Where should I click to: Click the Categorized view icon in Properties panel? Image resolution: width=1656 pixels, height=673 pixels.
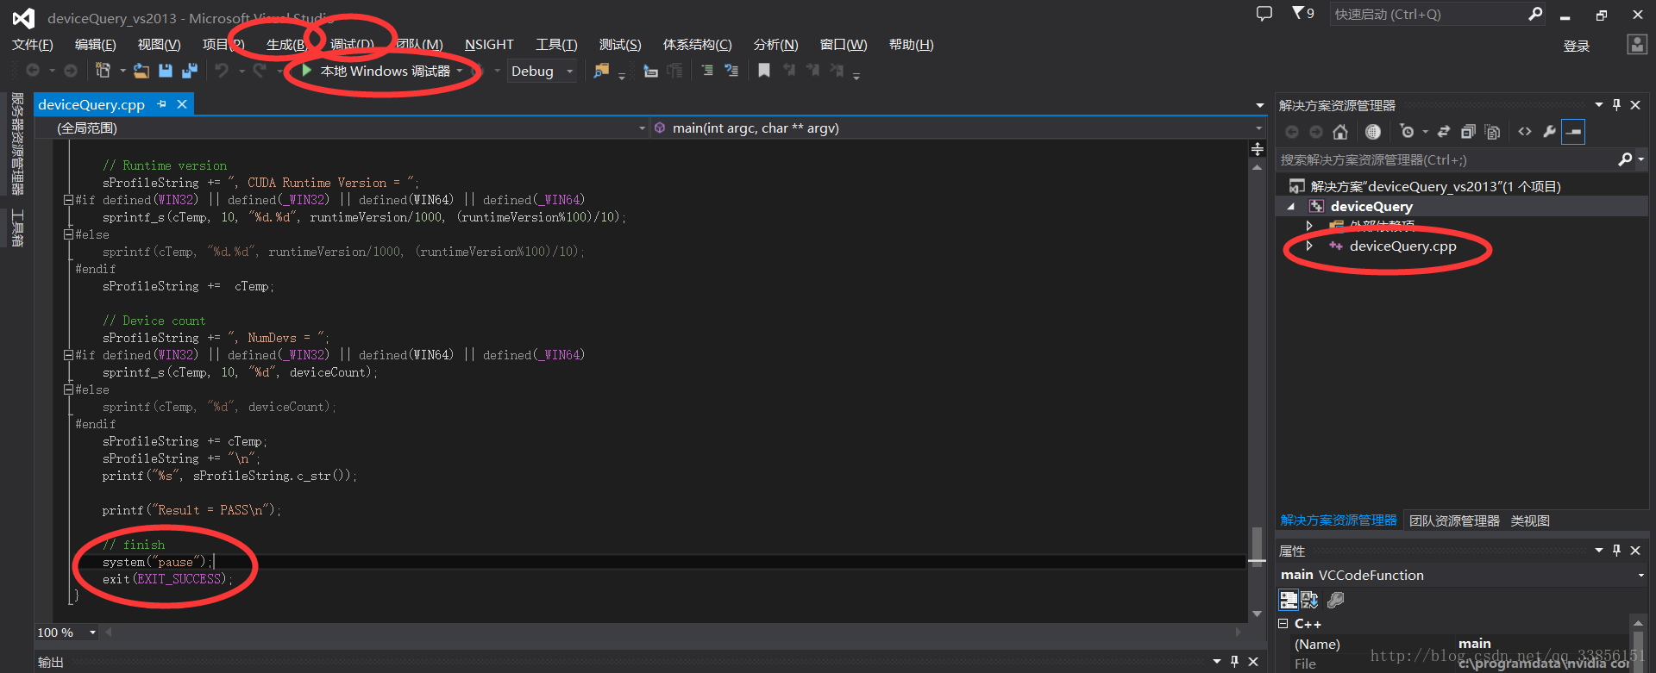[x=1289, y=600]
